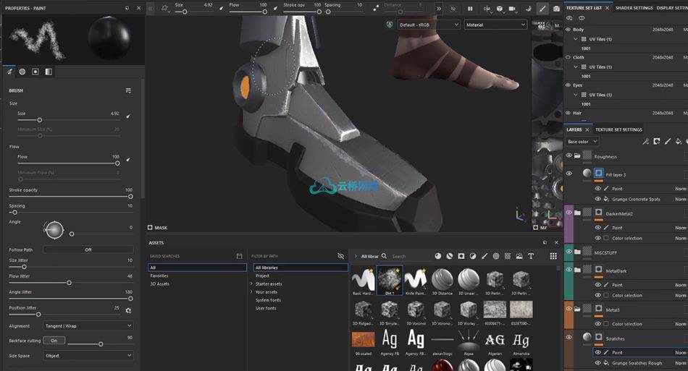The width and height of the screenshot is (688, 371).
Task: Open the brush tab in Properties panel
Action: 9,72
